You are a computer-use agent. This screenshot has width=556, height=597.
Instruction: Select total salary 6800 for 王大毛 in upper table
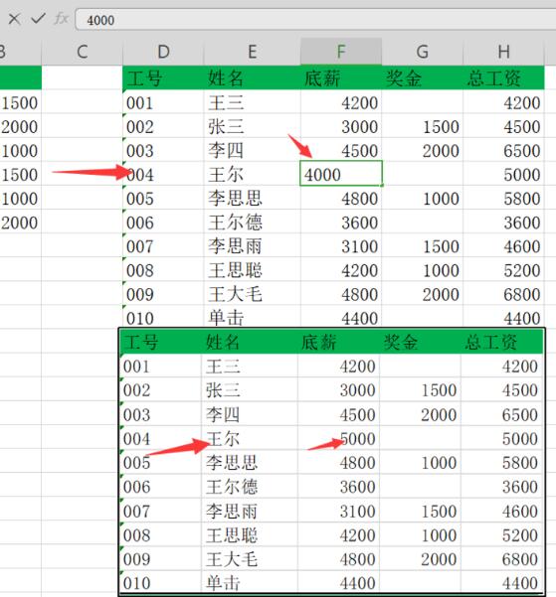point(503,294)
